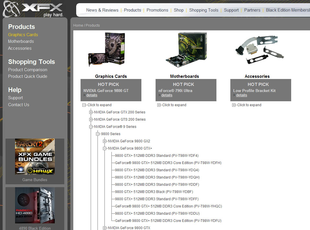Select 9800 GTX+ Standard PV-T98W-YDQH
Viewport: 310px width, 230px height.
pyautogui.click(x=157, y=177)
